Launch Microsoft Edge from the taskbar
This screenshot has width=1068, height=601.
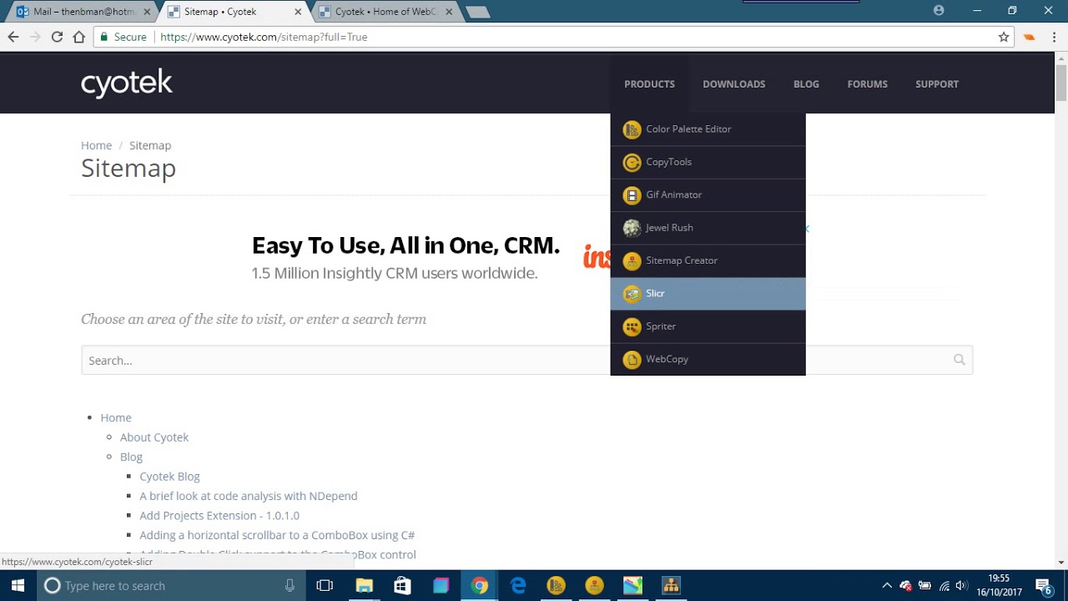(x=518, y=586)
